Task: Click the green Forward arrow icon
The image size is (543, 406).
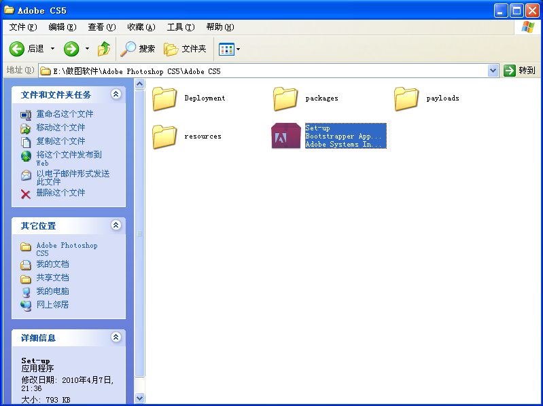Action: 71,49
